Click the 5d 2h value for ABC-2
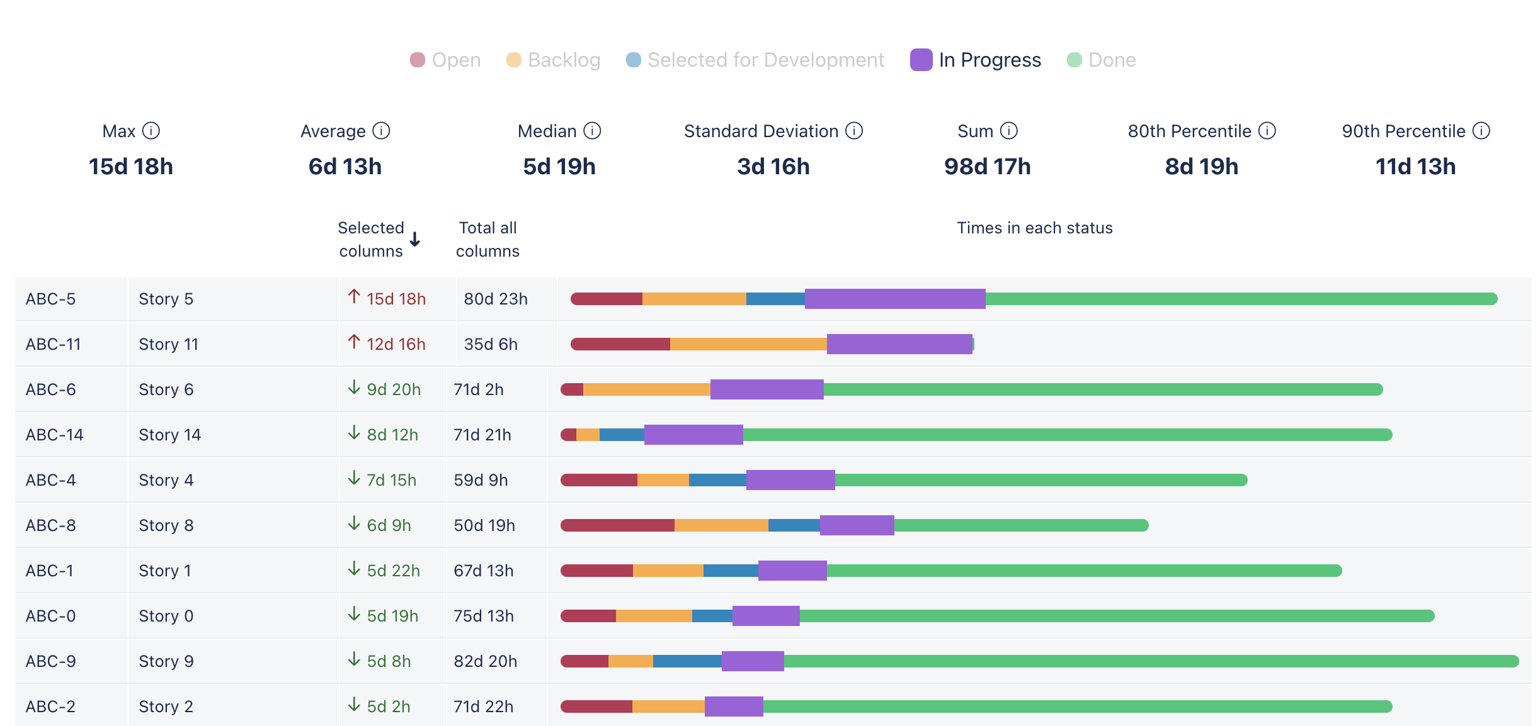The height and width of the screenshot is (726, 1540). [x=389, y=706]
